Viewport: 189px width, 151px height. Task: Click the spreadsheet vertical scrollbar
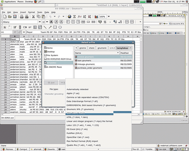pos(141,74)
